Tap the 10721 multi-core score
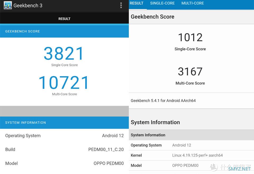254x174 pixels. [64, 83]
